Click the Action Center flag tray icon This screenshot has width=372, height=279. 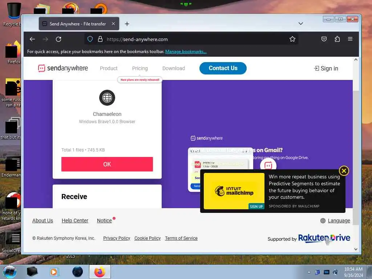pos(318,272)
